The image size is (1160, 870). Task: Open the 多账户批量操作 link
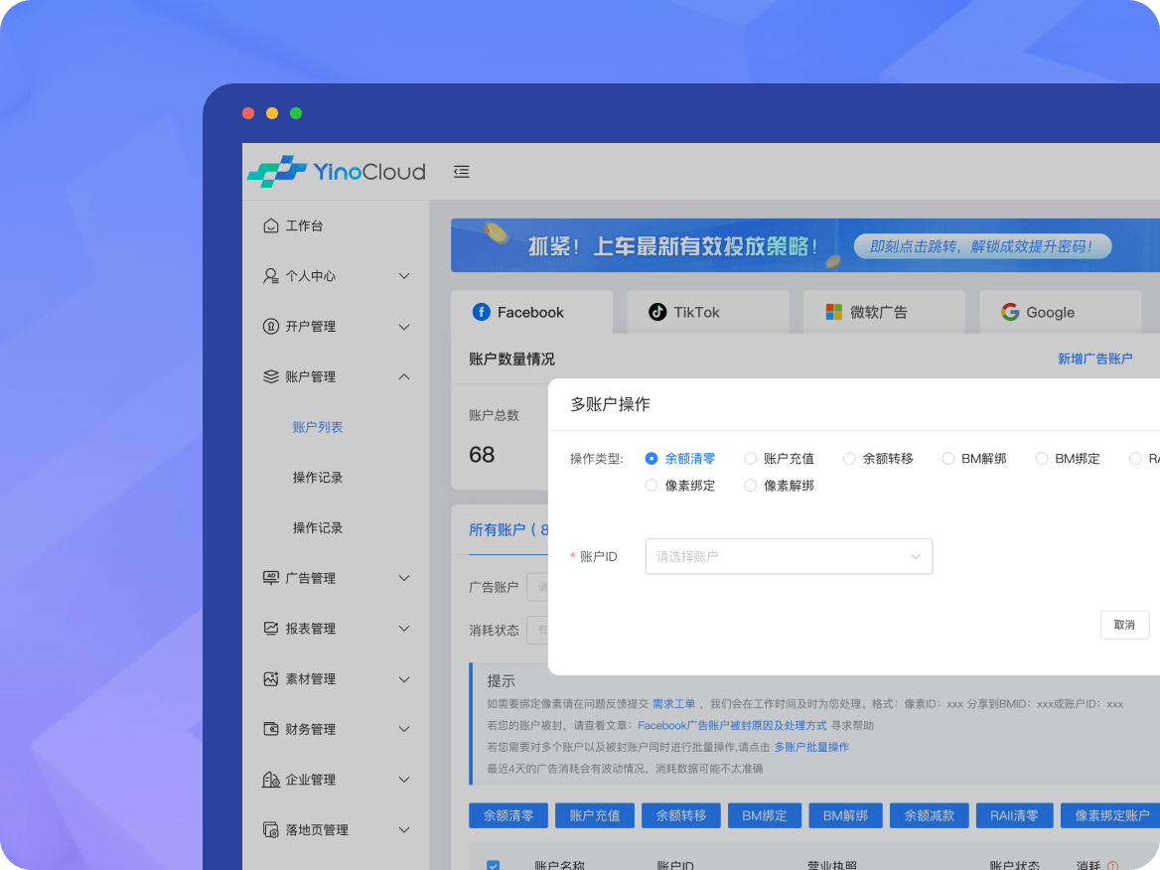point(811,747)
